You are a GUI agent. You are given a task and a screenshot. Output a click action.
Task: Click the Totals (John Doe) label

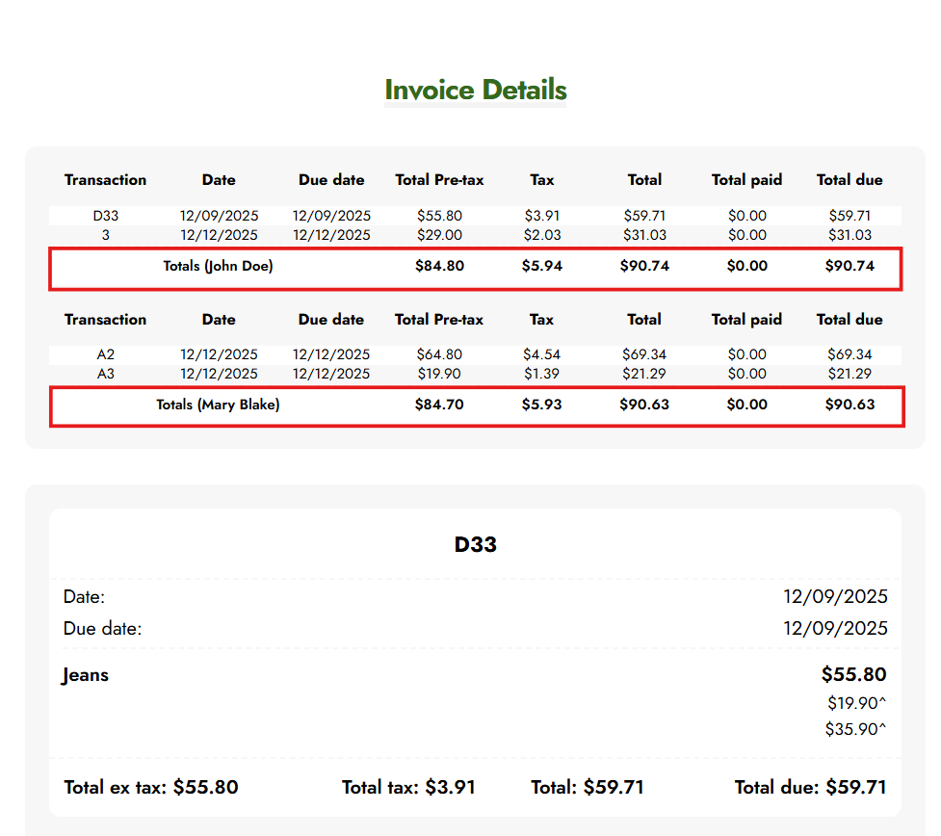click(x=218, y=266)
